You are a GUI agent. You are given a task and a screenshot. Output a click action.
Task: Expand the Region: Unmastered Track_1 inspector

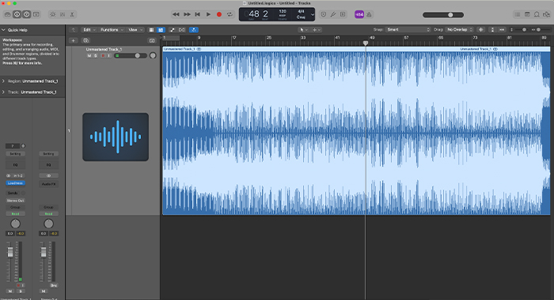(3, 81)
